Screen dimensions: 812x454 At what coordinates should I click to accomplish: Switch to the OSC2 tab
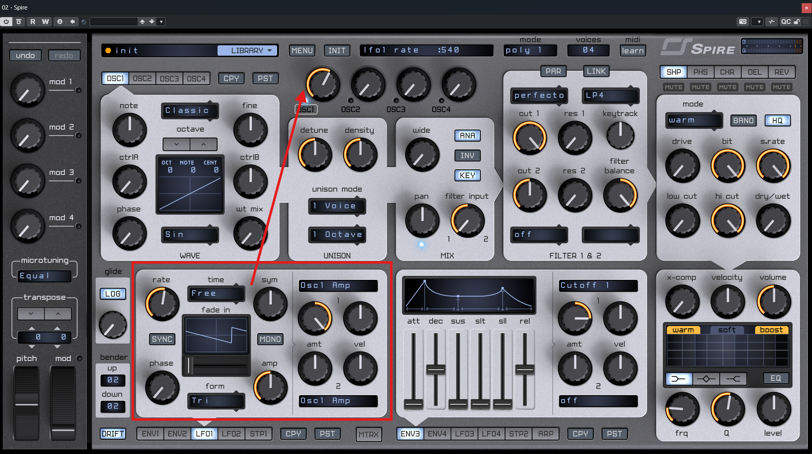(142, 78)
